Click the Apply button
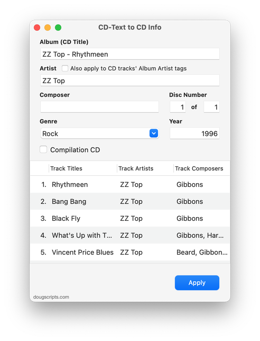260x341 pixels. (197, 283)
